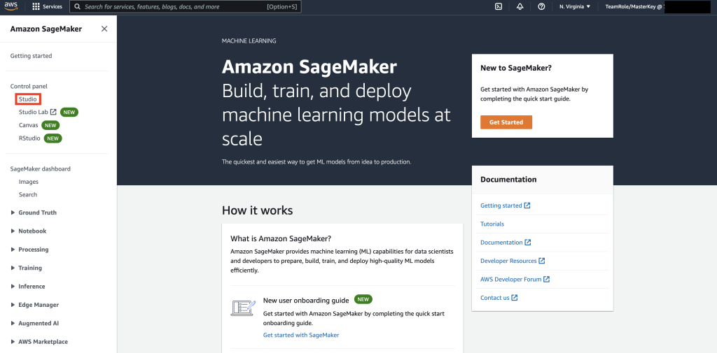
Task: Click the external link icon next to Getting started documentation
Action: click(x=527, y=206)
